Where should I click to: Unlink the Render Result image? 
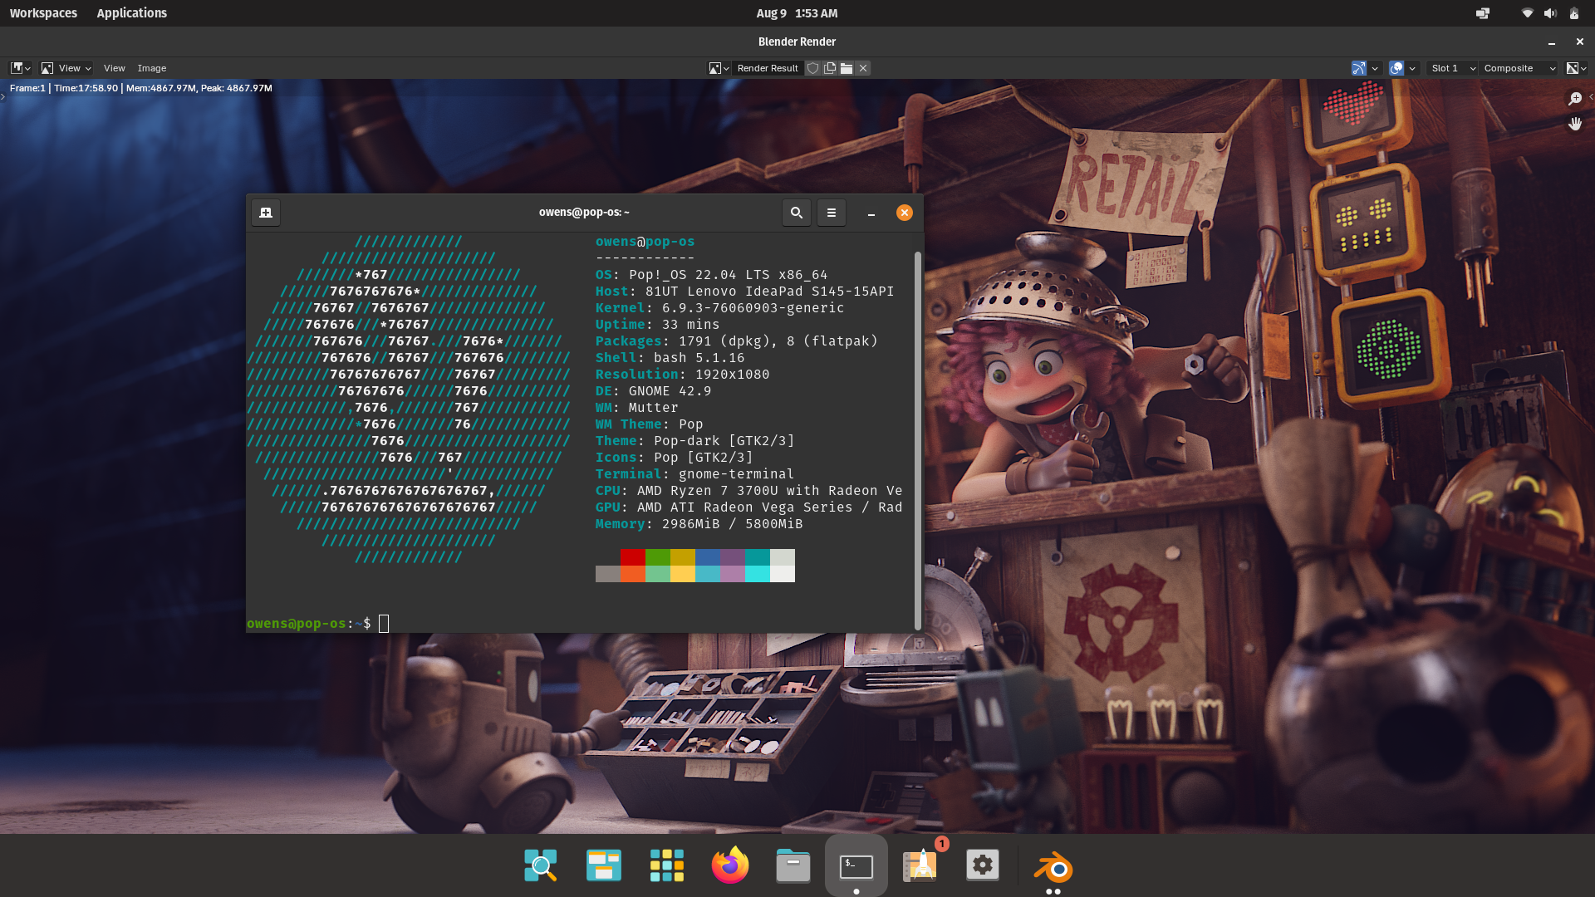[x=863, y=68]
